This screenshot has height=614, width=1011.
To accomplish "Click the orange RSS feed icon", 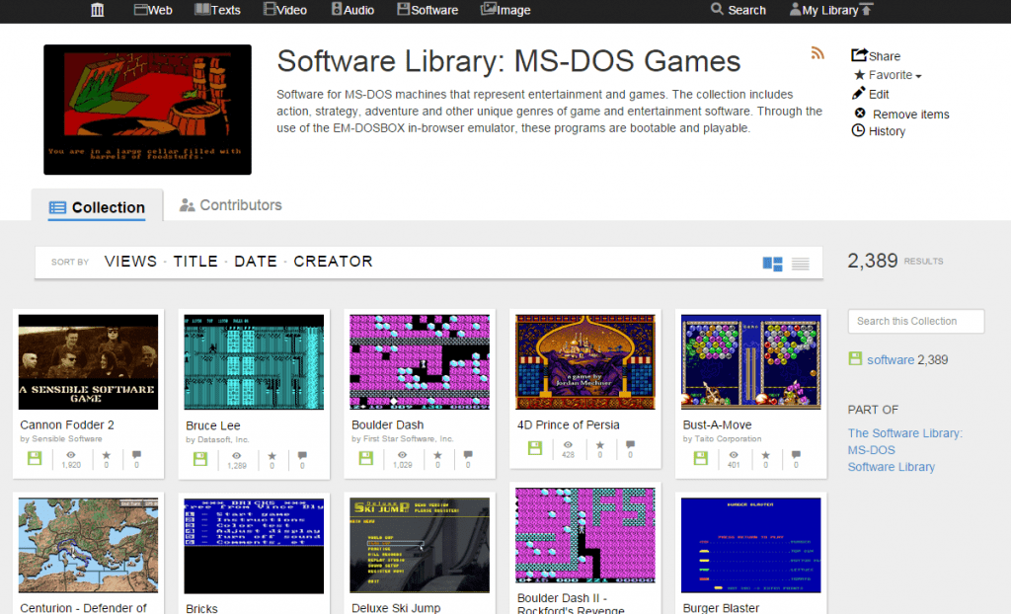I will (x=817, y=54).
